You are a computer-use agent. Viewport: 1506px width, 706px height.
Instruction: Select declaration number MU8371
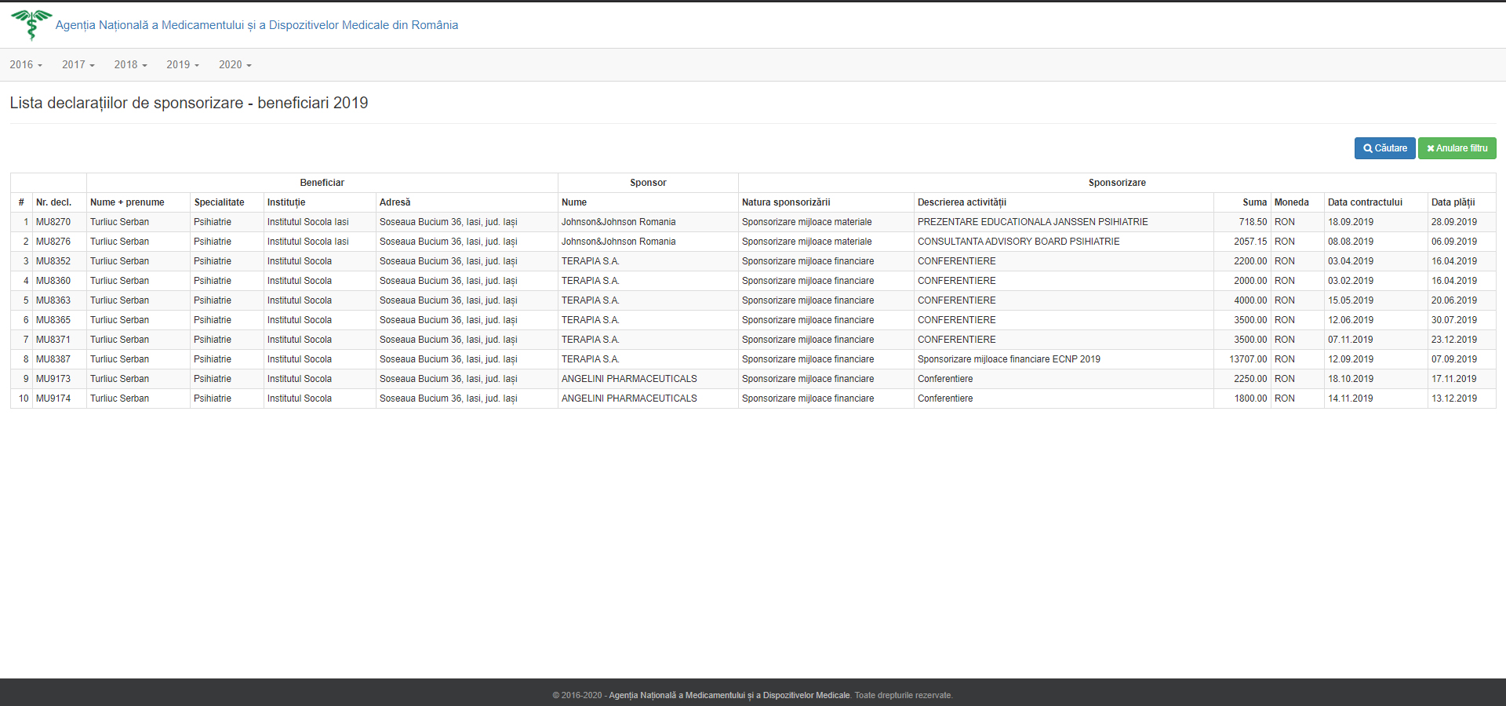coord(53,340)
